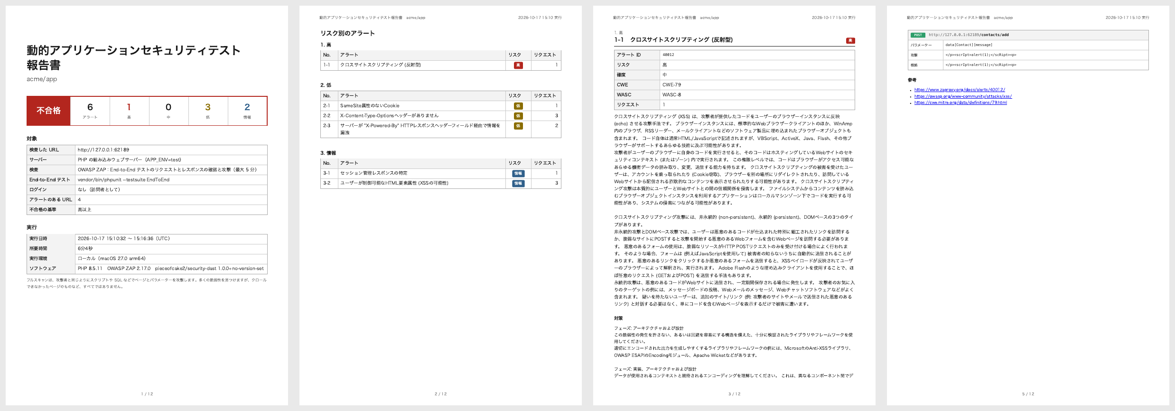Click the green POST method badge

918,35
